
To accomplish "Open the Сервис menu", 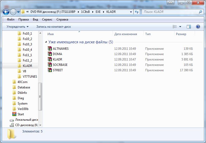I will (x=47, y=19).
